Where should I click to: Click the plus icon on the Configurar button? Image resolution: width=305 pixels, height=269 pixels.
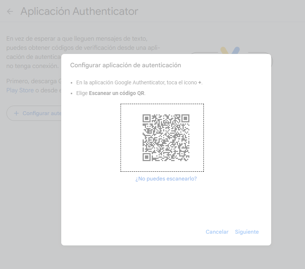(16, 113)
